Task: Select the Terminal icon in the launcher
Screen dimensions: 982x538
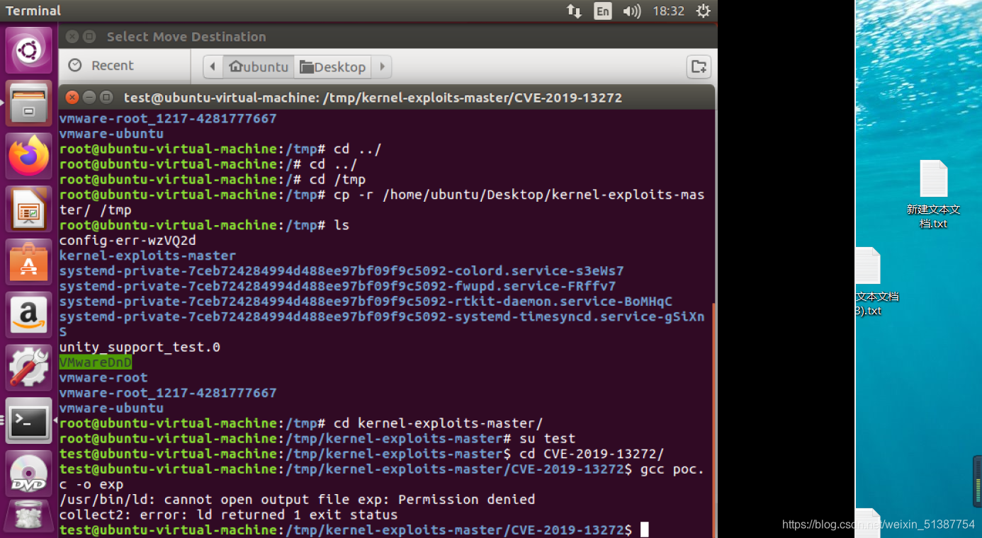Action: [29, 420]
